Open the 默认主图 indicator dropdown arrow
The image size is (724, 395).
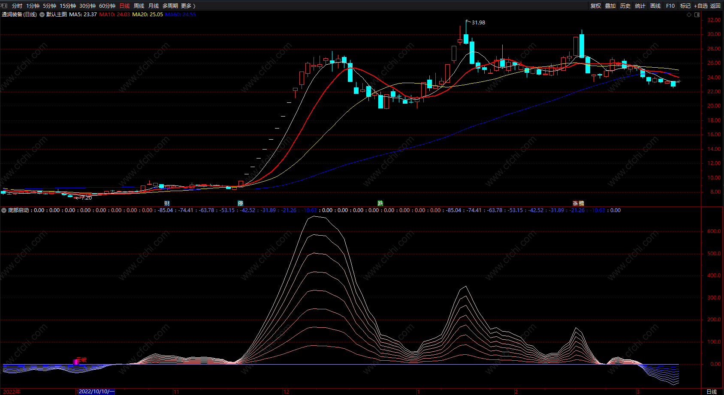[42, 15]
